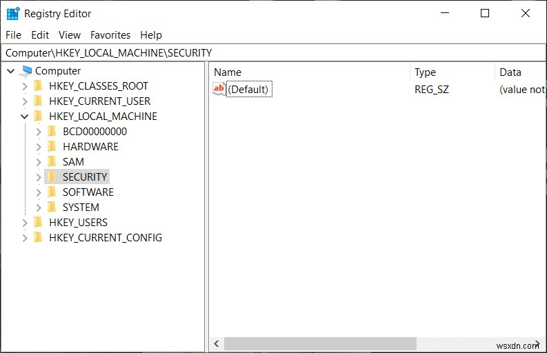Image resolution: width=547 pixels, height=353 pixels.
Task: Click the (value not data cell
Action: tap(522, 90)
